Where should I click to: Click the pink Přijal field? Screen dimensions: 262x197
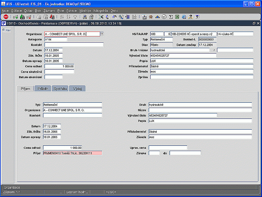click(x=72, y=153)
